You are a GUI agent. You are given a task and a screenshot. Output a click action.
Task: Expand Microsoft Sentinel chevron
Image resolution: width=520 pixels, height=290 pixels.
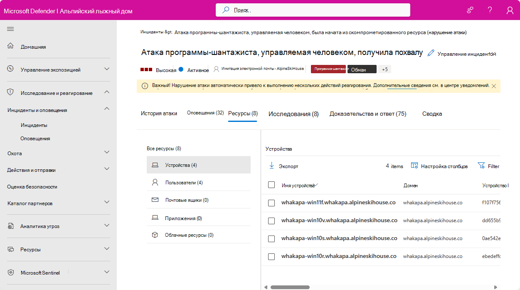107,272
